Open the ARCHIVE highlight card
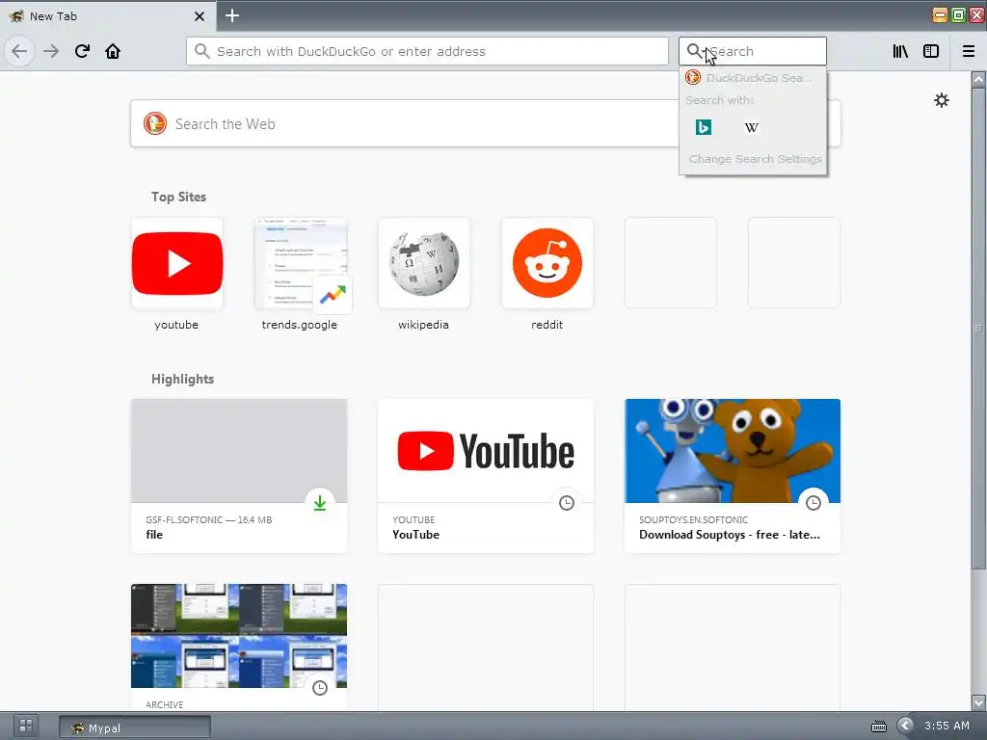This screenshot has width=987, height=740. pyautogui.click(x=239, y=647)
